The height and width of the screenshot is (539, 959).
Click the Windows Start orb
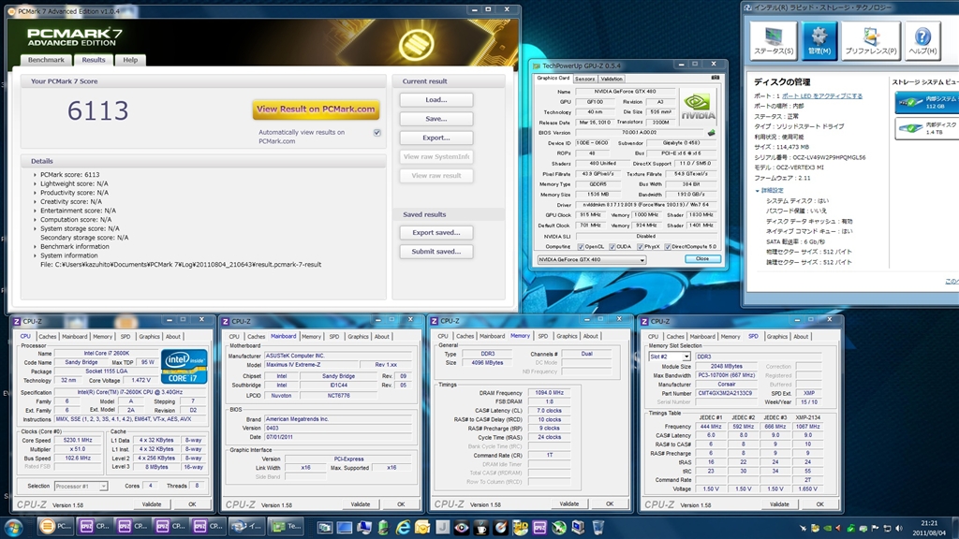[x=16, y=526]
